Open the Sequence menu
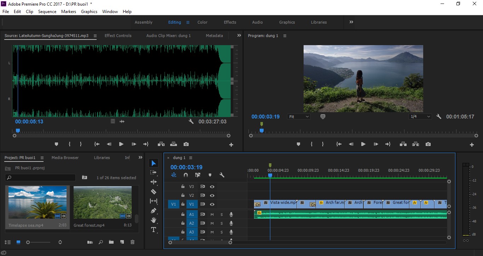This screenshot has height=256, width=483. point(47,12)
